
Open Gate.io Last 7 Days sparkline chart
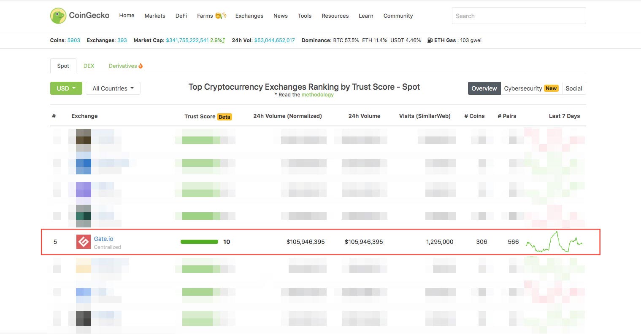pos(554,242)
